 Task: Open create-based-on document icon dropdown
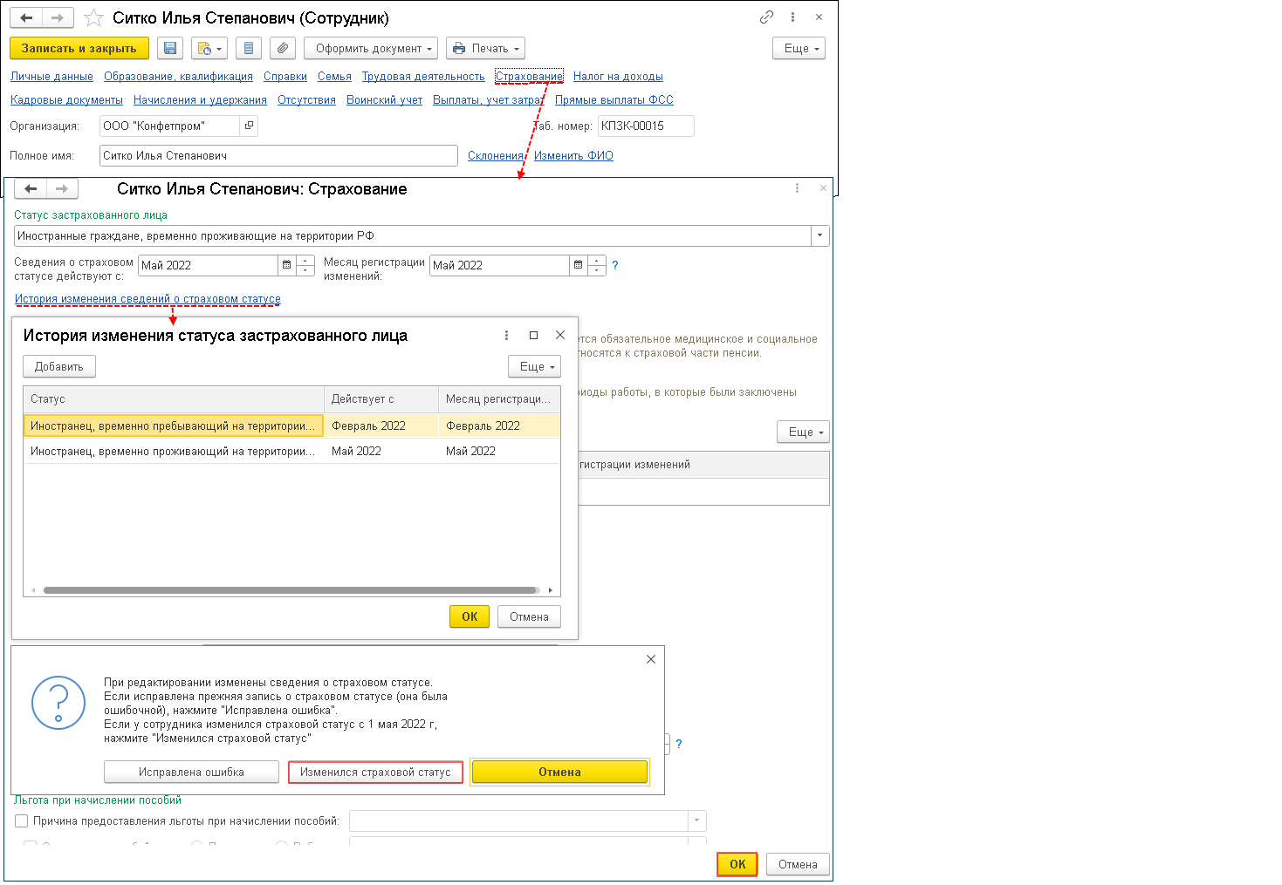click(209, 49)
